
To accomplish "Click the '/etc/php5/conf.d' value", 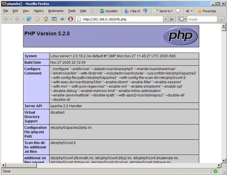I will (63, 143).
